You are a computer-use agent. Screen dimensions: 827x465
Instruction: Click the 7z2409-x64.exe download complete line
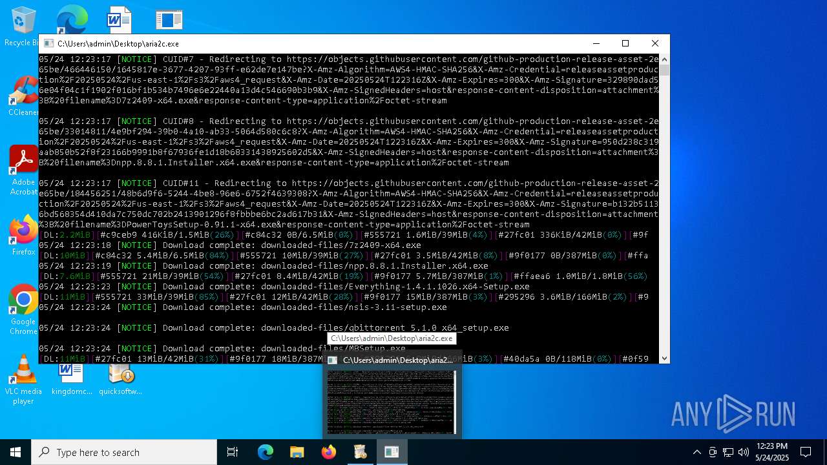(x=230, y=245)
